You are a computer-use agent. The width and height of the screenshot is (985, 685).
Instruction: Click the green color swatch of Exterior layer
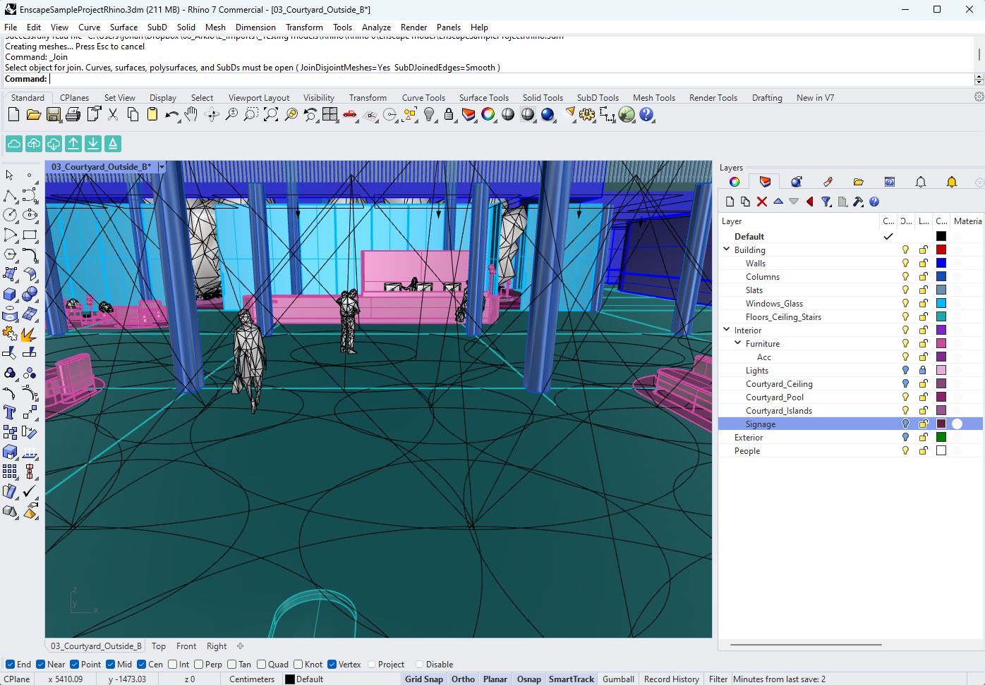941,437
